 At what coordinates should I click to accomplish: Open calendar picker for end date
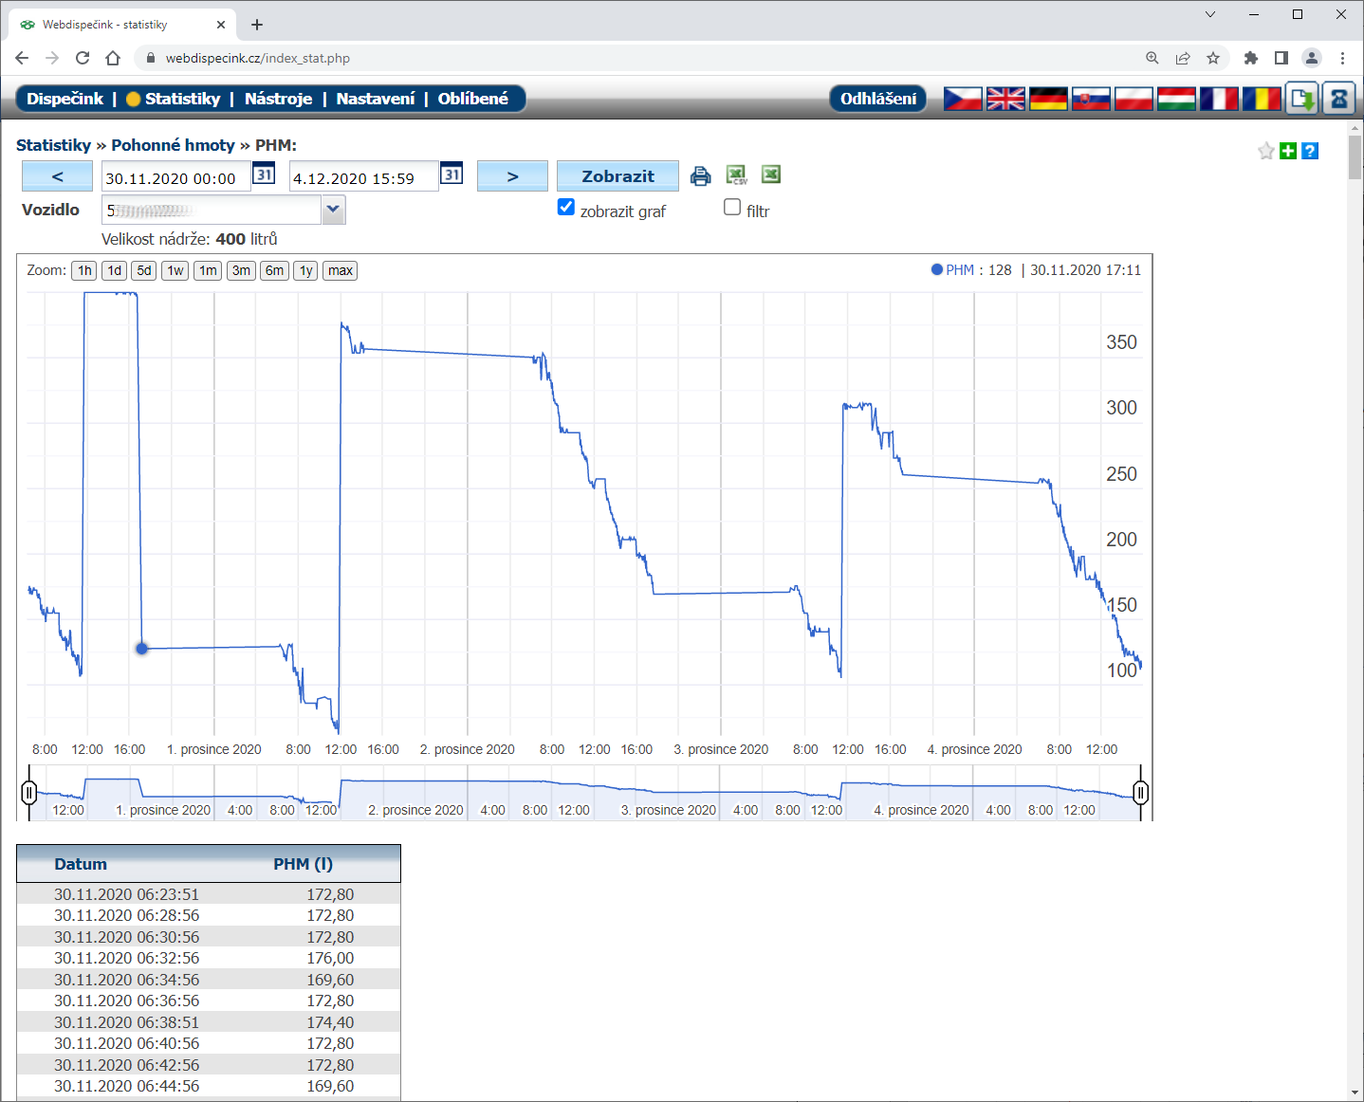point(452,174)
